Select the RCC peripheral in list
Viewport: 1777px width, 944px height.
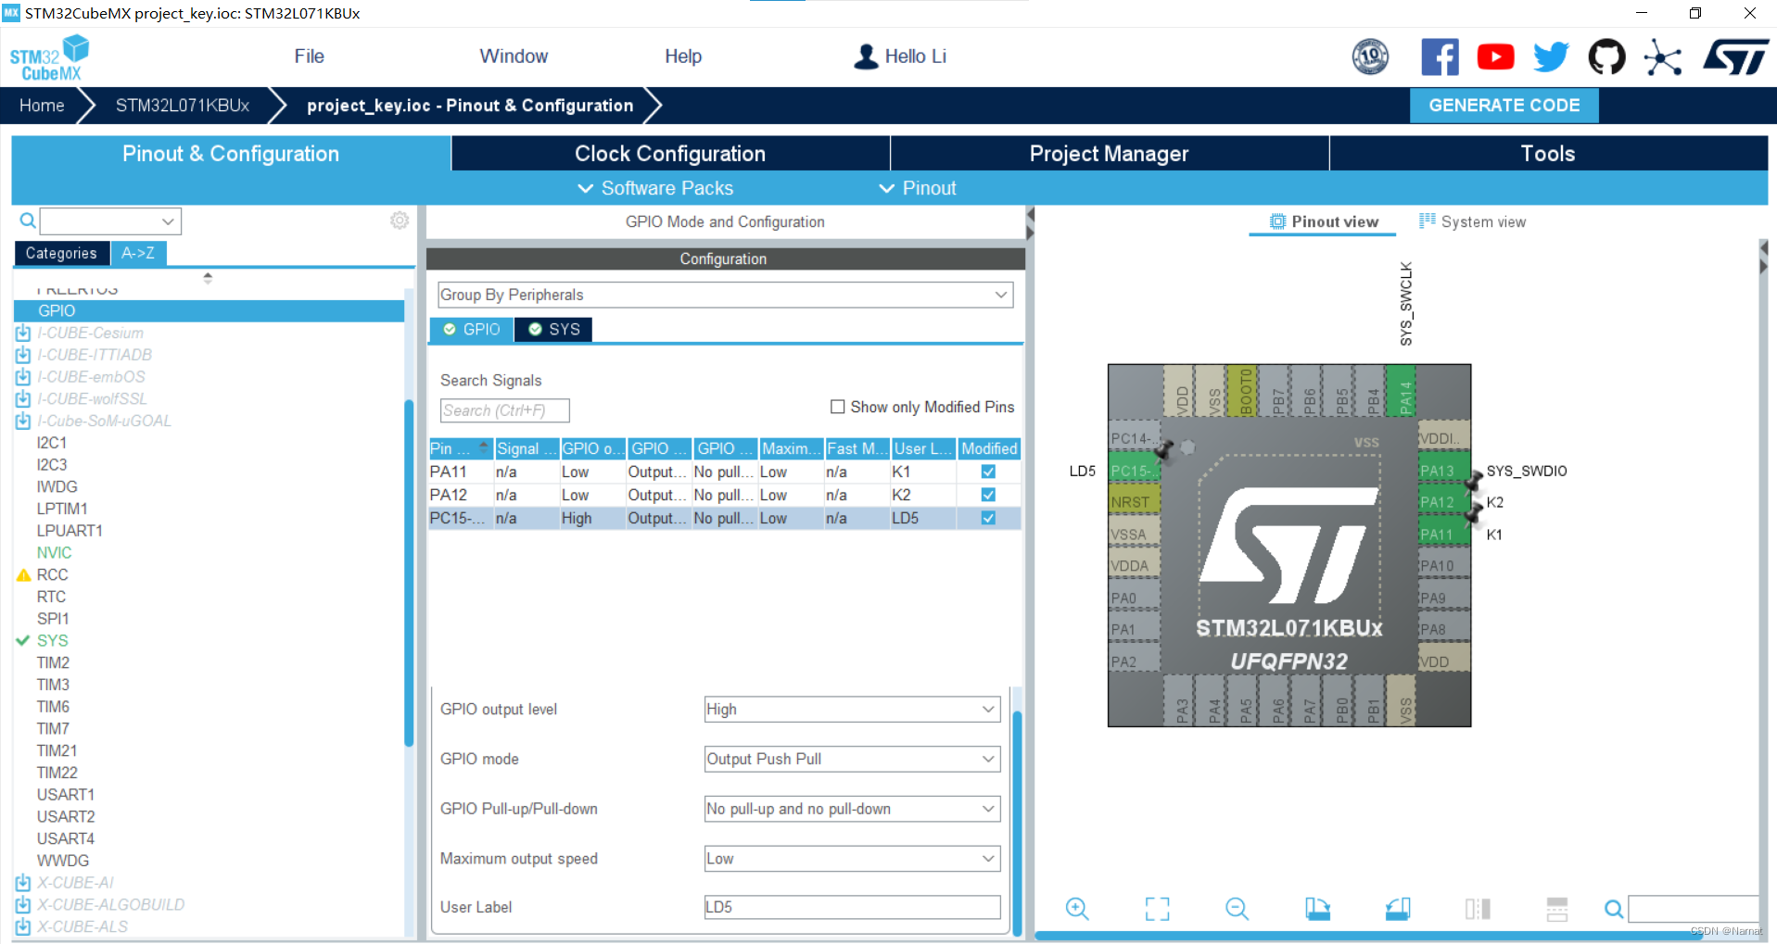(x=53, y=575)
